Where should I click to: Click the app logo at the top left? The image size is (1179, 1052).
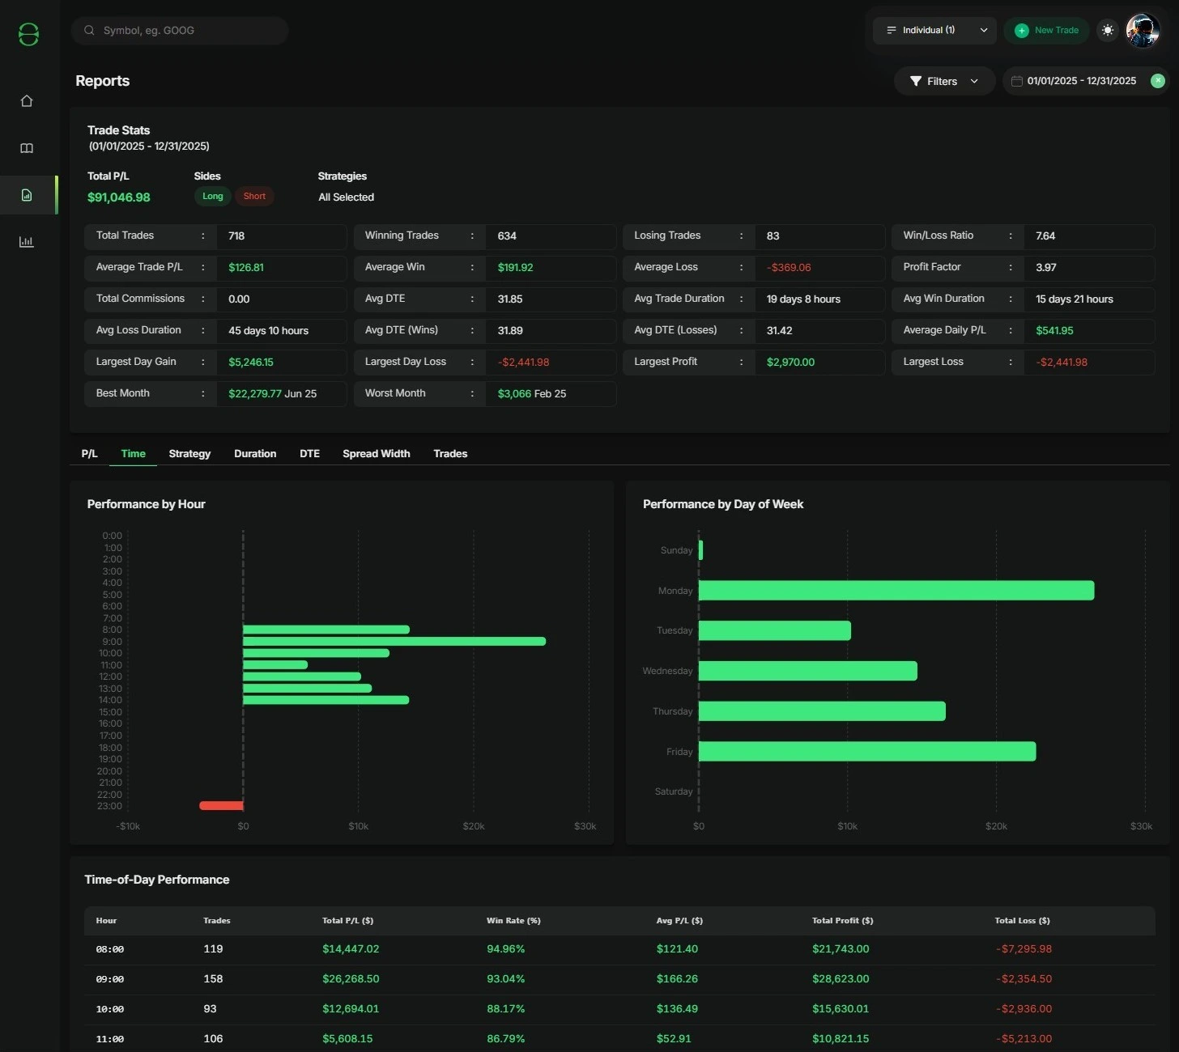click(x=28, y=34)
